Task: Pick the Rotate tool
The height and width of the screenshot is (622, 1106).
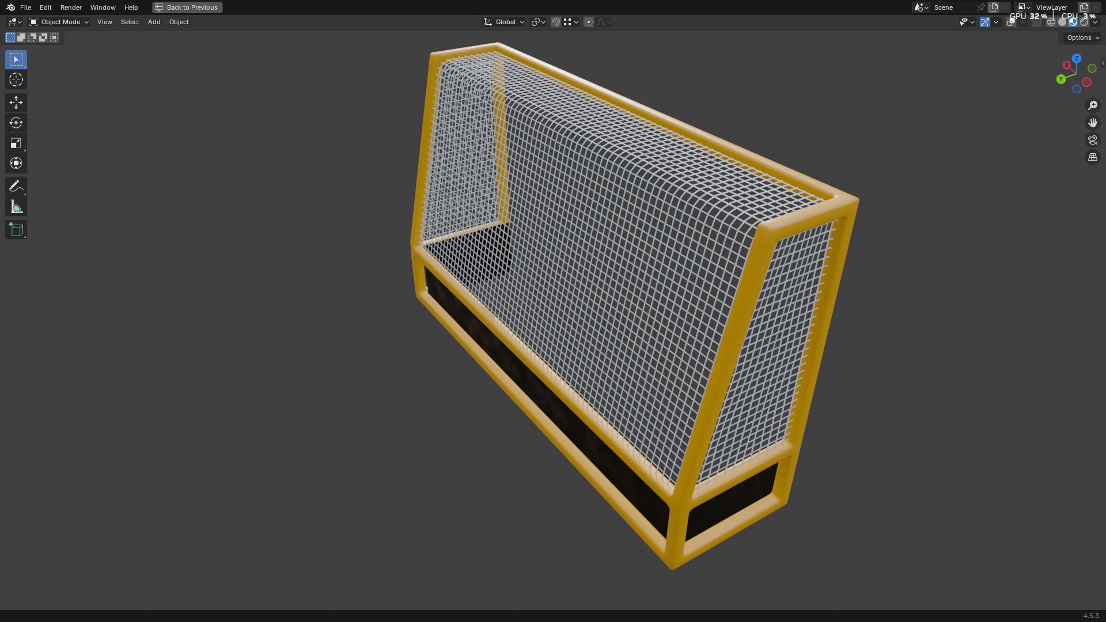Action: (16, 123)
